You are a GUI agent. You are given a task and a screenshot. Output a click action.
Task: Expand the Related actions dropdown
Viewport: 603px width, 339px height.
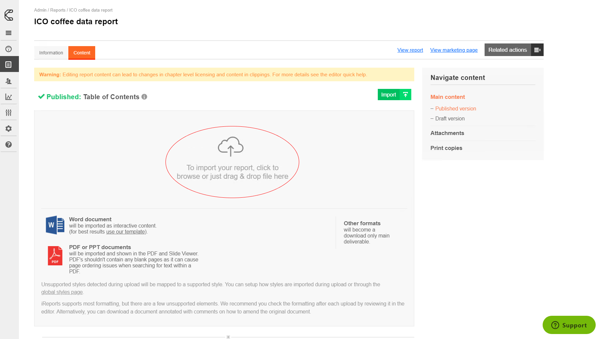[x=513, y=50]
